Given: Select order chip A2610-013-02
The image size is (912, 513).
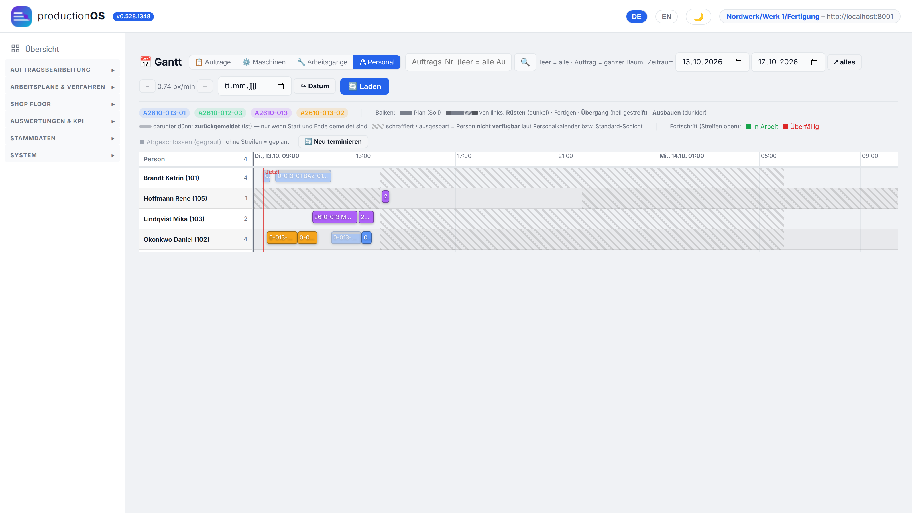Looking at the screenshot, I should tap(322, 113).
